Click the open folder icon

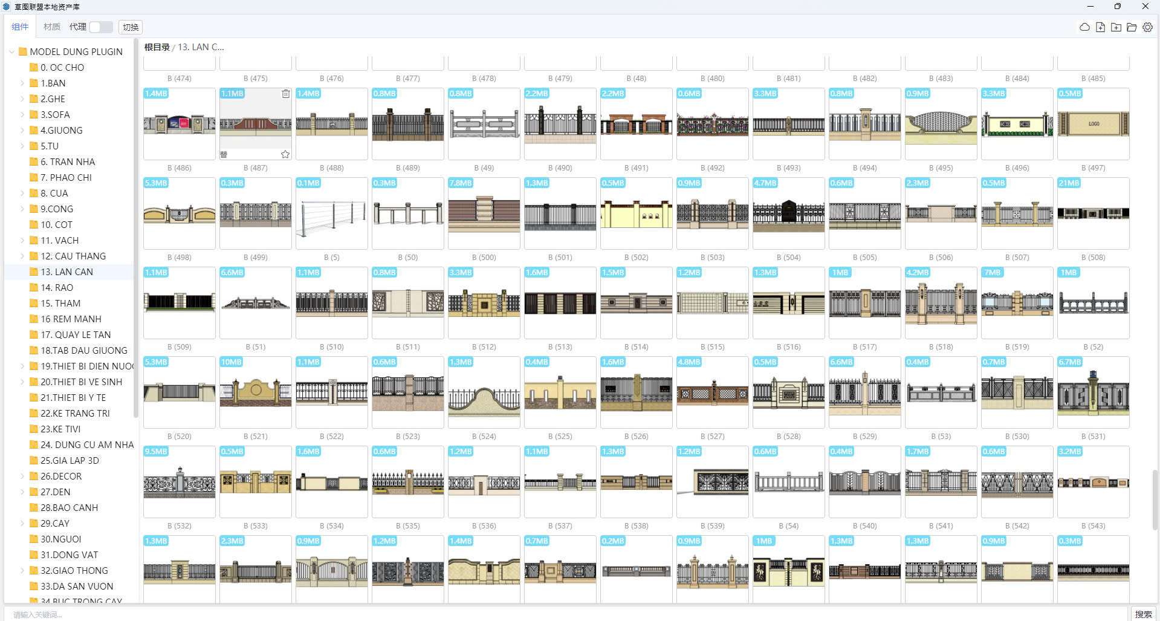click(x=1132, y=27)
